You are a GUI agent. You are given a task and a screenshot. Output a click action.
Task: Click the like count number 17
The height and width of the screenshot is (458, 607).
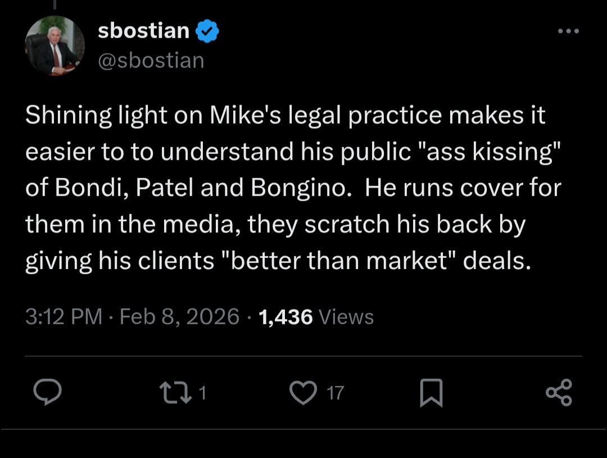[335, 392]
